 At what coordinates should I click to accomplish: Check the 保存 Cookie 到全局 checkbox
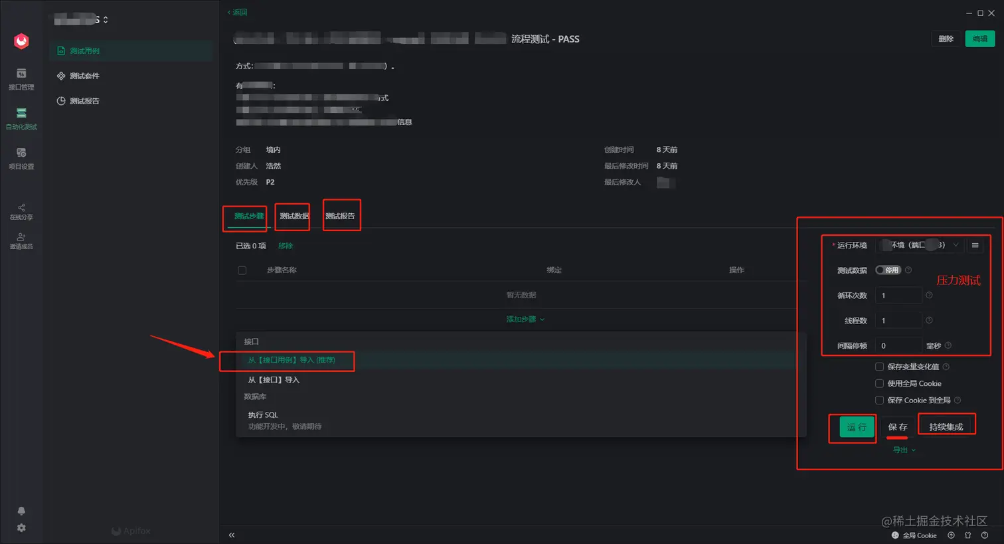(x=879, y=400)
